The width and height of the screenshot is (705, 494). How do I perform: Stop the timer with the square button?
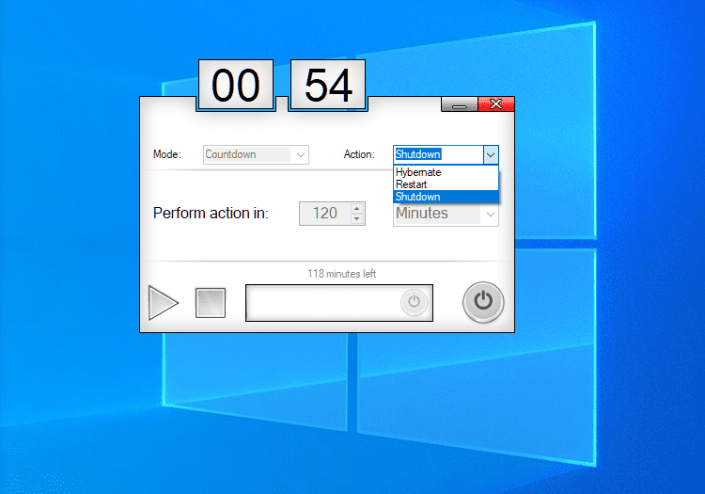pyautogui.click(x=211, y=303)
